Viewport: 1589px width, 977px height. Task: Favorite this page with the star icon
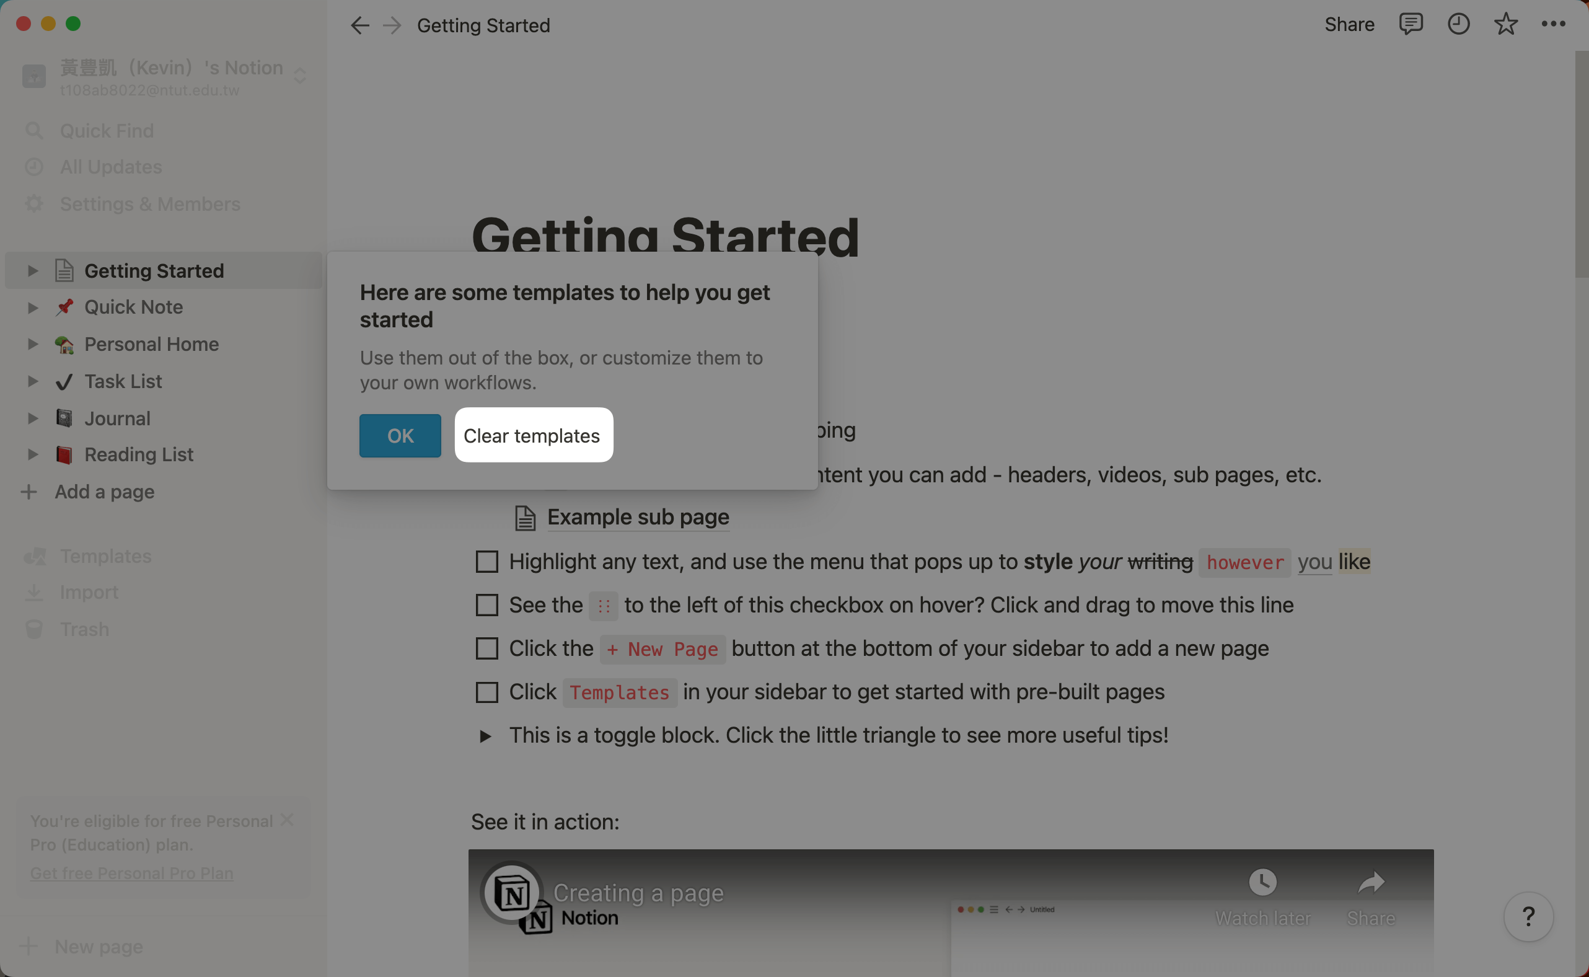coord(1506,25)
